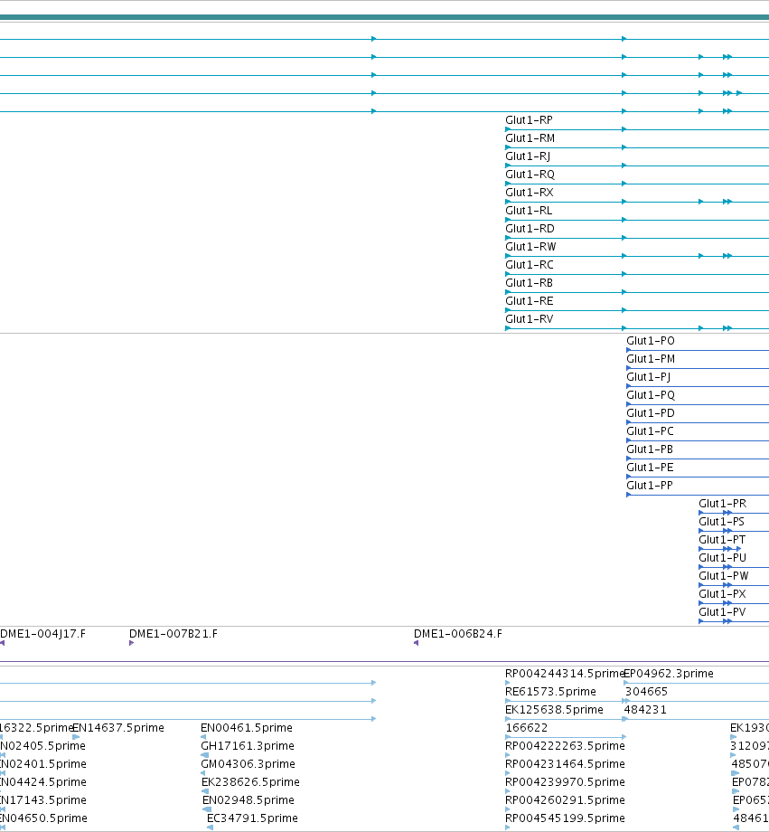Click the purple horizontal track line
The height and width of the screenshot is (832, 769).
(385, 662)
